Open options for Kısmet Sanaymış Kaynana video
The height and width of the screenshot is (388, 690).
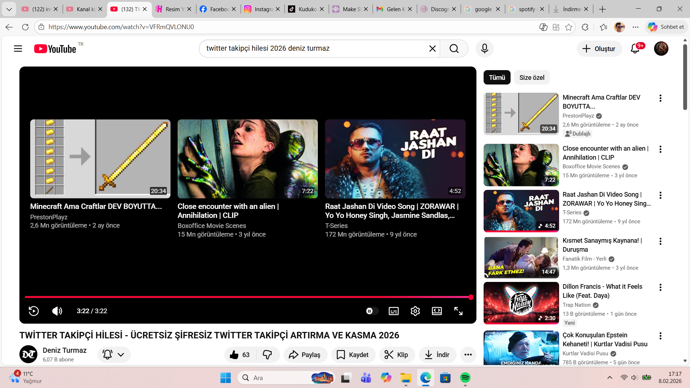pos(661,241)
